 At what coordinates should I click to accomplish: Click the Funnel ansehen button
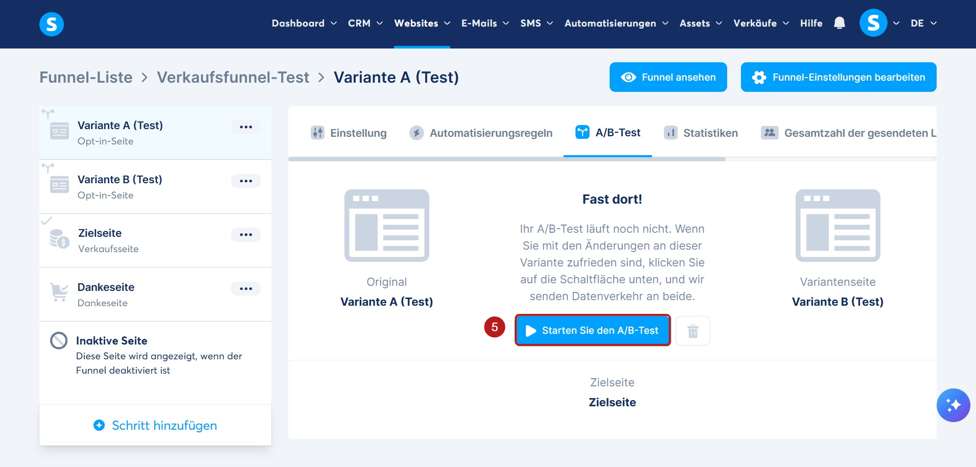pos(668,77)
